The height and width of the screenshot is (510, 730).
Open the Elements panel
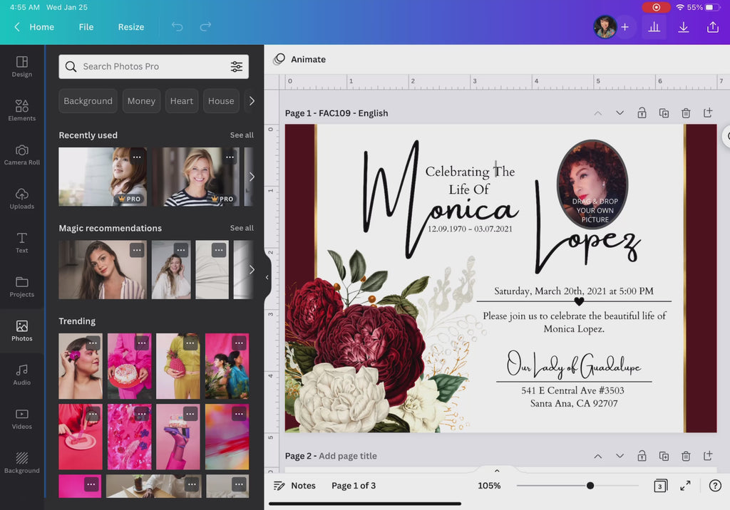pos(22,110)
